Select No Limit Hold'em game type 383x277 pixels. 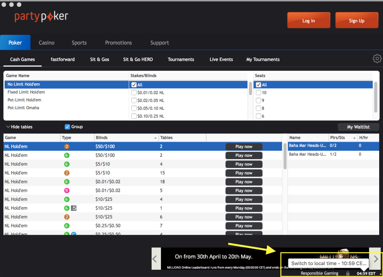click(x=66, y=84)
